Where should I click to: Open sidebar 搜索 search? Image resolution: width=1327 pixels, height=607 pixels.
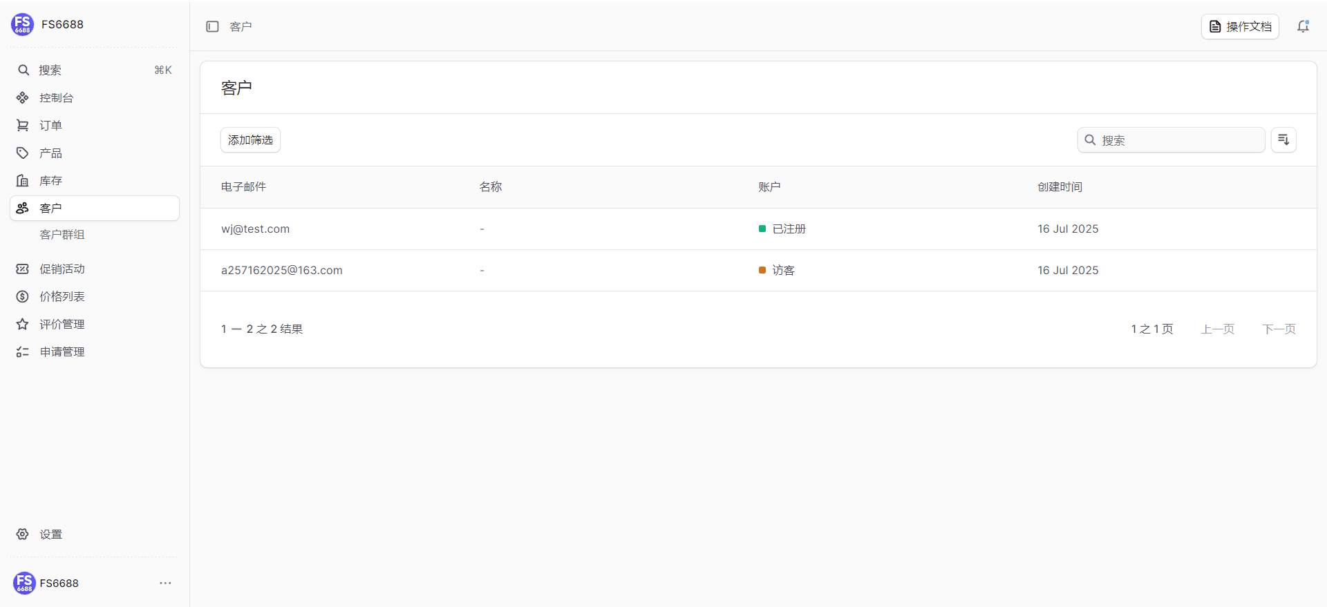click(x=50, y=70)
